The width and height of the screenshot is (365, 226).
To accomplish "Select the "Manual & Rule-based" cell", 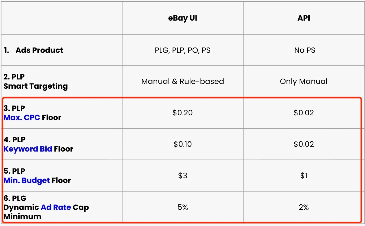I will tap(182, 81).
